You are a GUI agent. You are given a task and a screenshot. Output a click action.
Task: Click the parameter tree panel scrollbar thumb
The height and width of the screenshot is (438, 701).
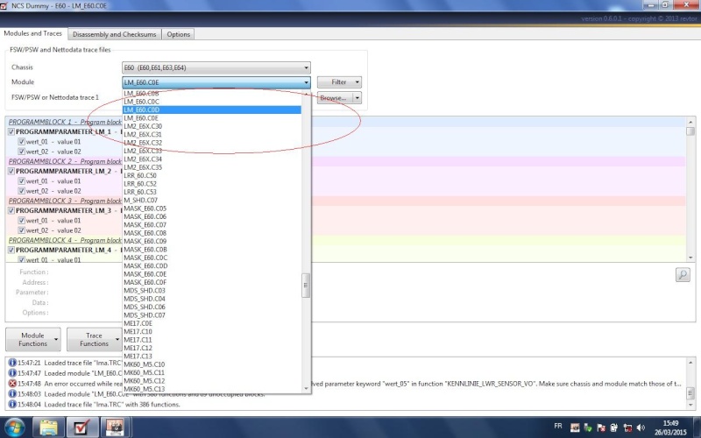[690, 131]
